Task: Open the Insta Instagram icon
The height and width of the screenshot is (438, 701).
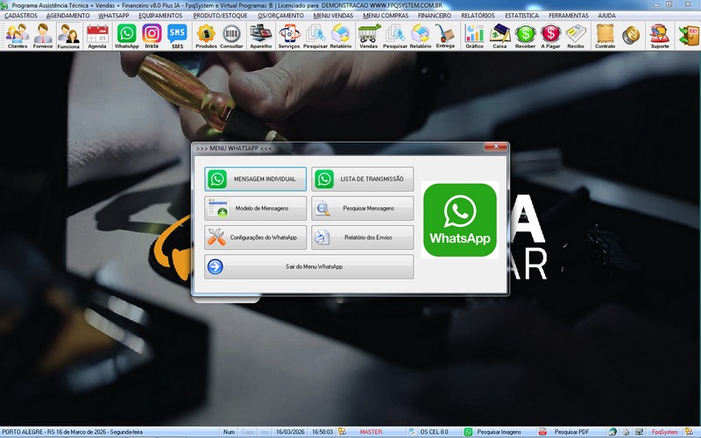Action: (152, 36)
